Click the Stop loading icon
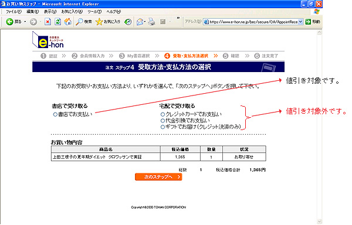The image size is (352, 225). pos(48,22)
